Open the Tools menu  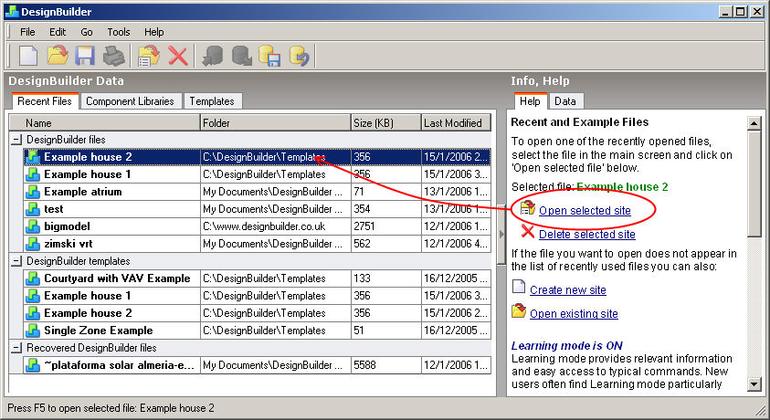tap(118, 32)
